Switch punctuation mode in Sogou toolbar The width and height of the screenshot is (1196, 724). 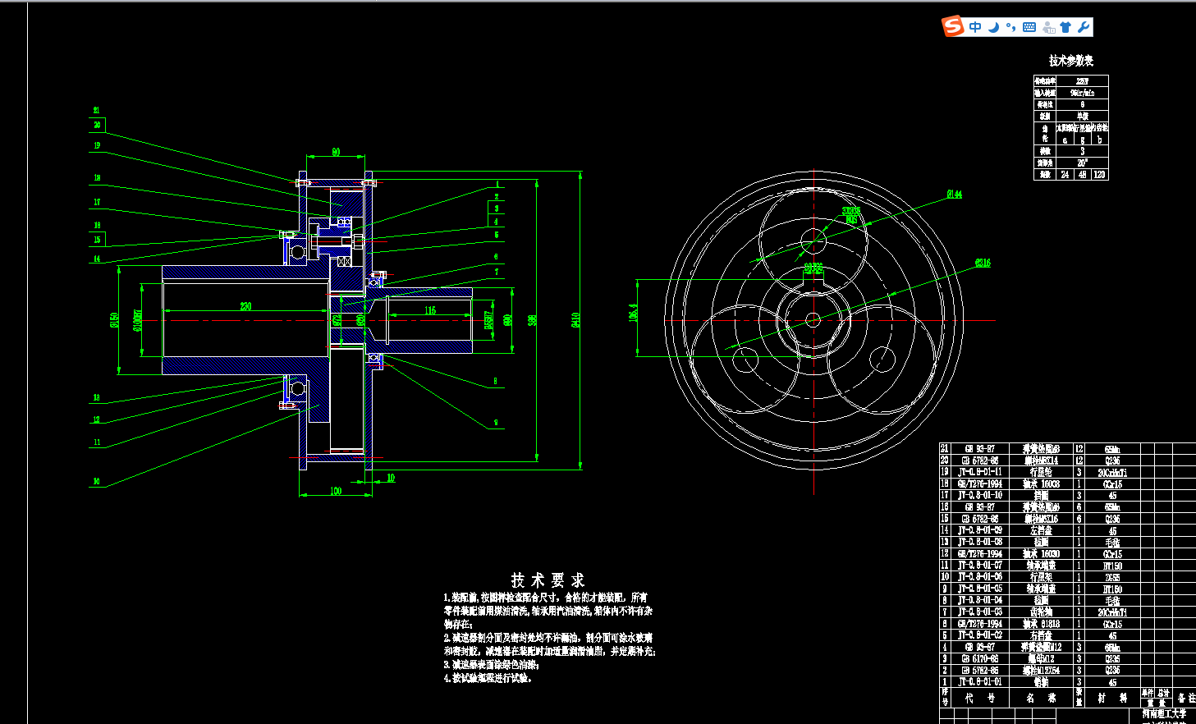[1010, 27]
